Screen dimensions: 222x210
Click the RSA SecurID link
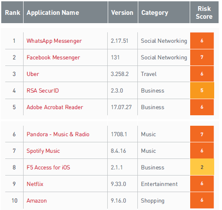[43, 90]
